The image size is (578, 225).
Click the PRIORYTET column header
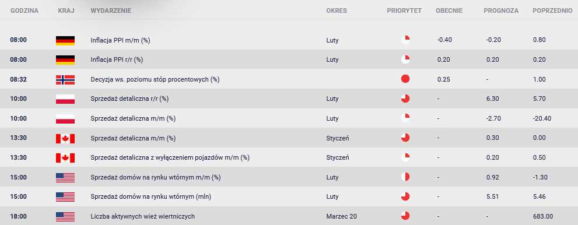point(404,10)
